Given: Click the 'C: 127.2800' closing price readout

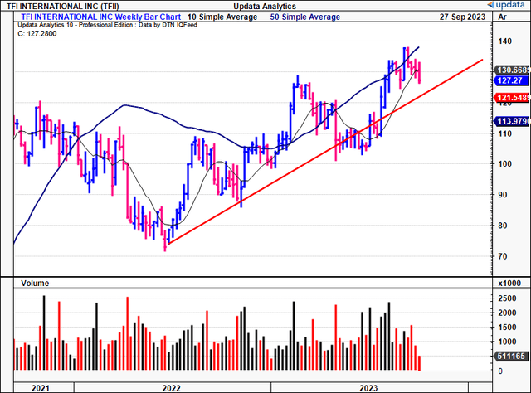Looking at the screenshot, I should tap(36, 36).
